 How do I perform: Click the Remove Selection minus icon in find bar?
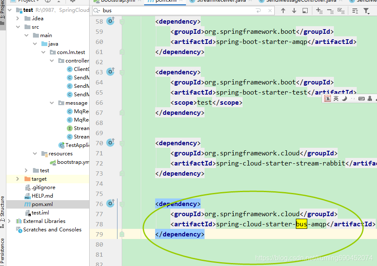(332, 11)
